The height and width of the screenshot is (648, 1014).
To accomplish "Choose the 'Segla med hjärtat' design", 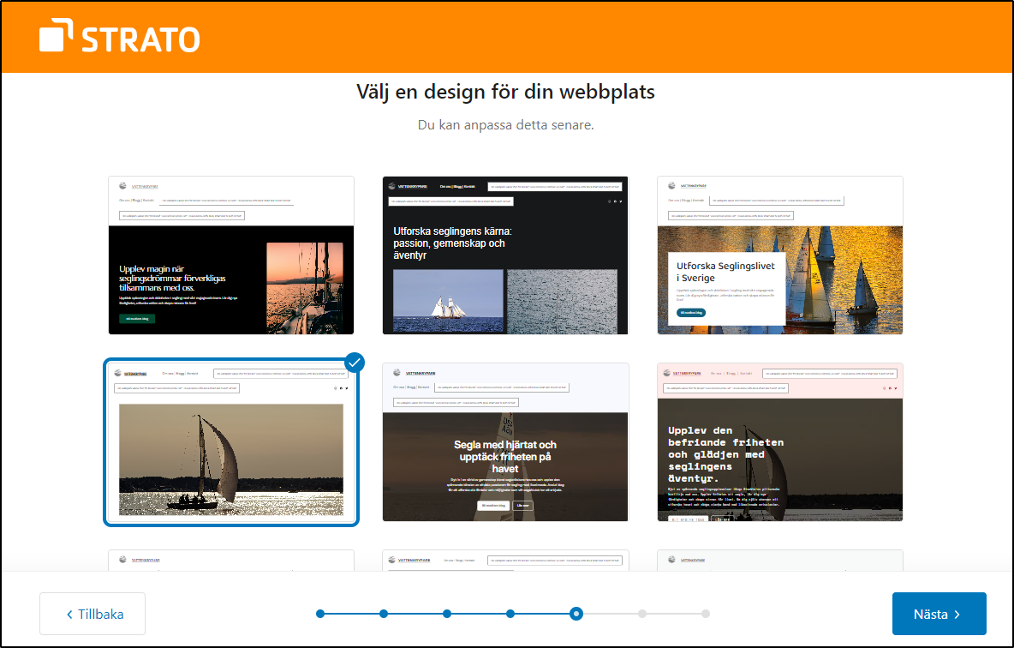I will 505,442.
